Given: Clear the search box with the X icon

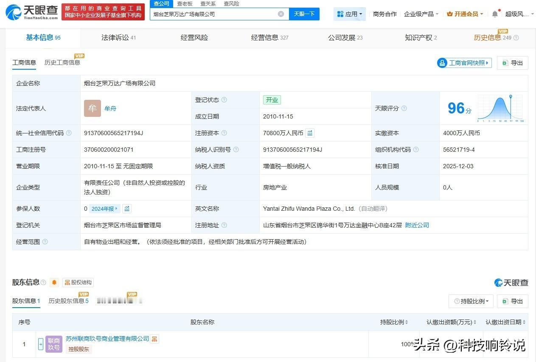Looking at the screenshot, I should pyautogui.click(x=281, y=14).
